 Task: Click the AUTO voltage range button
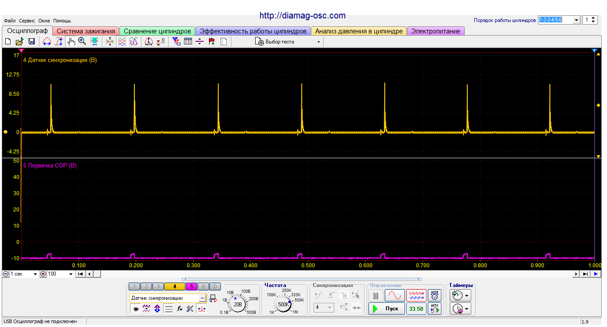click(435, 295)
